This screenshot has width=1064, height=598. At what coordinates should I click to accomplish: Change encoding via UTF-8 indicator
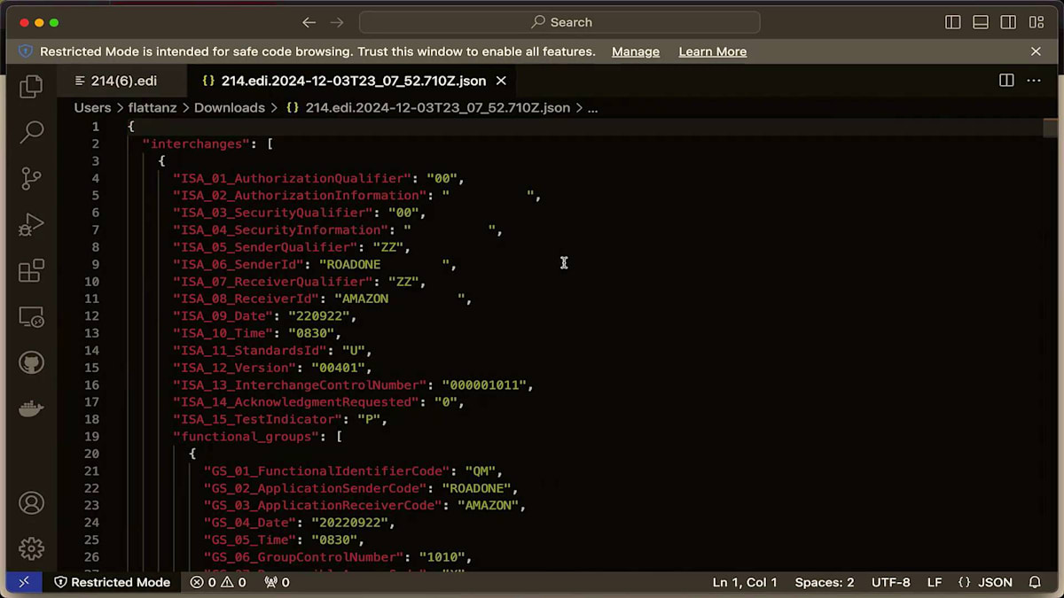tap(891, 582)
